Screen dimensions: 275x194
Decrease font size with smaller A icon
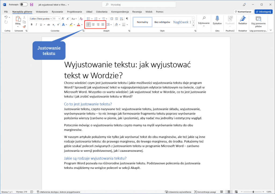click(x=68, y=18)
